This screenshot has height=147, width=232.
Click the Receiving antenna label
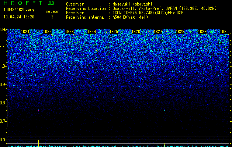(x=85, y=17)
